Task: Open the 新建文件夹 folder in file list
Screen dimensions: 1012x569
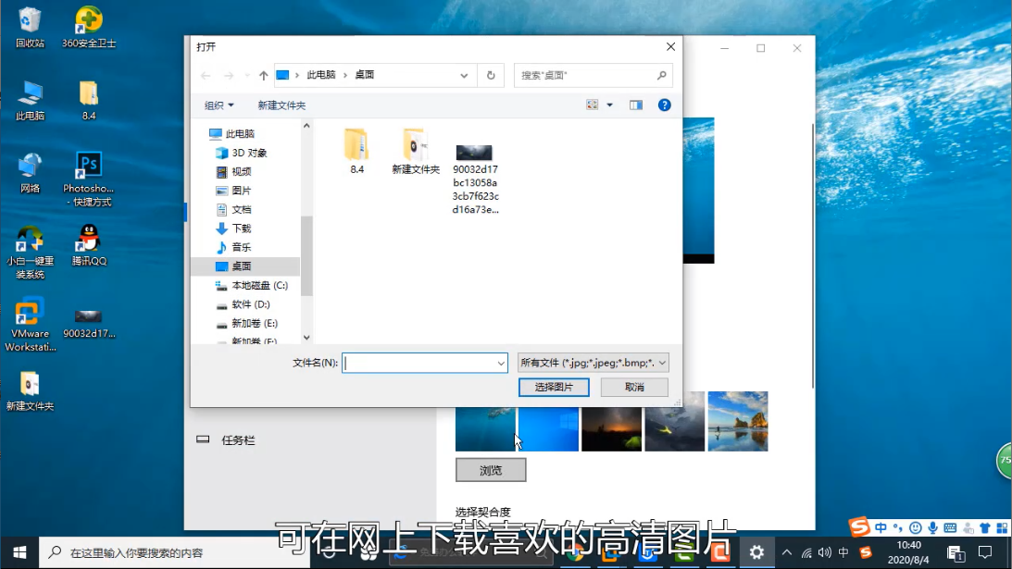Action: click(415, 151)
